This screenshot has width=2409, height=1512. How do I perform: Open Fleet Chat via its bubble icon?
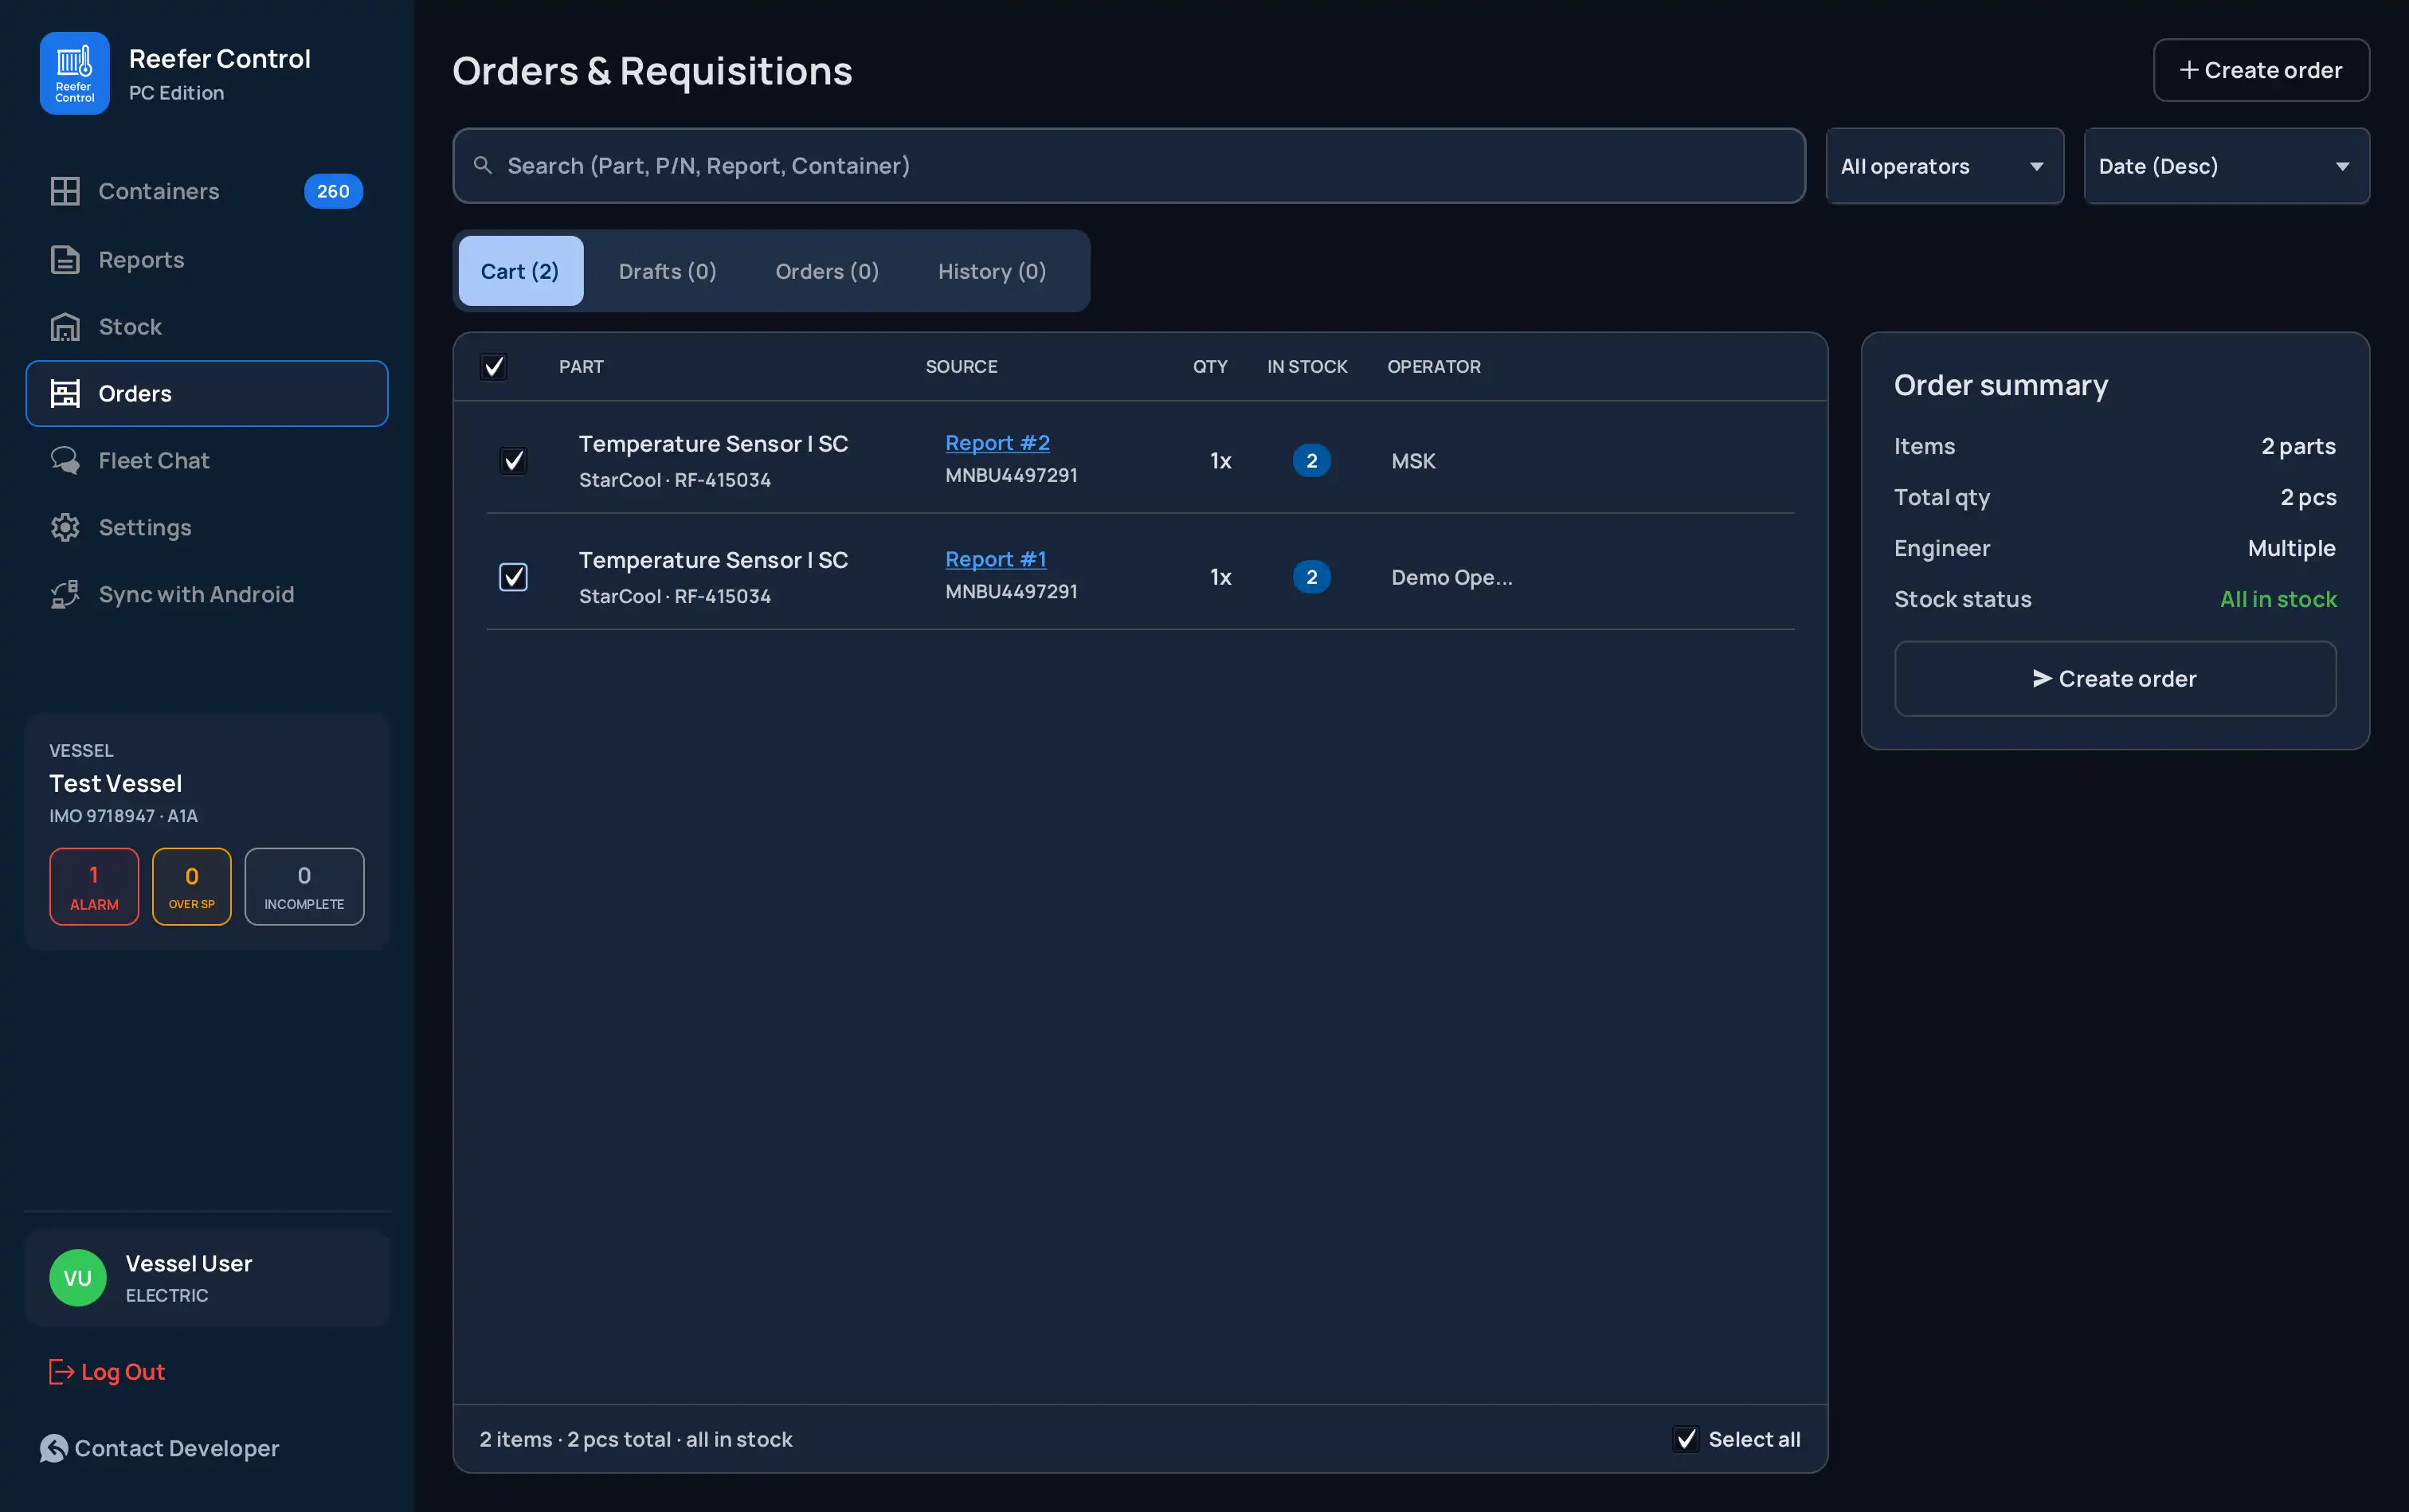65,461
